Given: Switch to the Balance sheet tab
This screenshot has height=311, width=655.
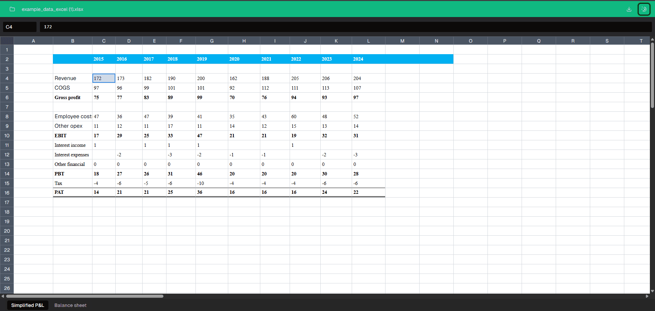Looking at the screenshot, I should click(70, 305).
